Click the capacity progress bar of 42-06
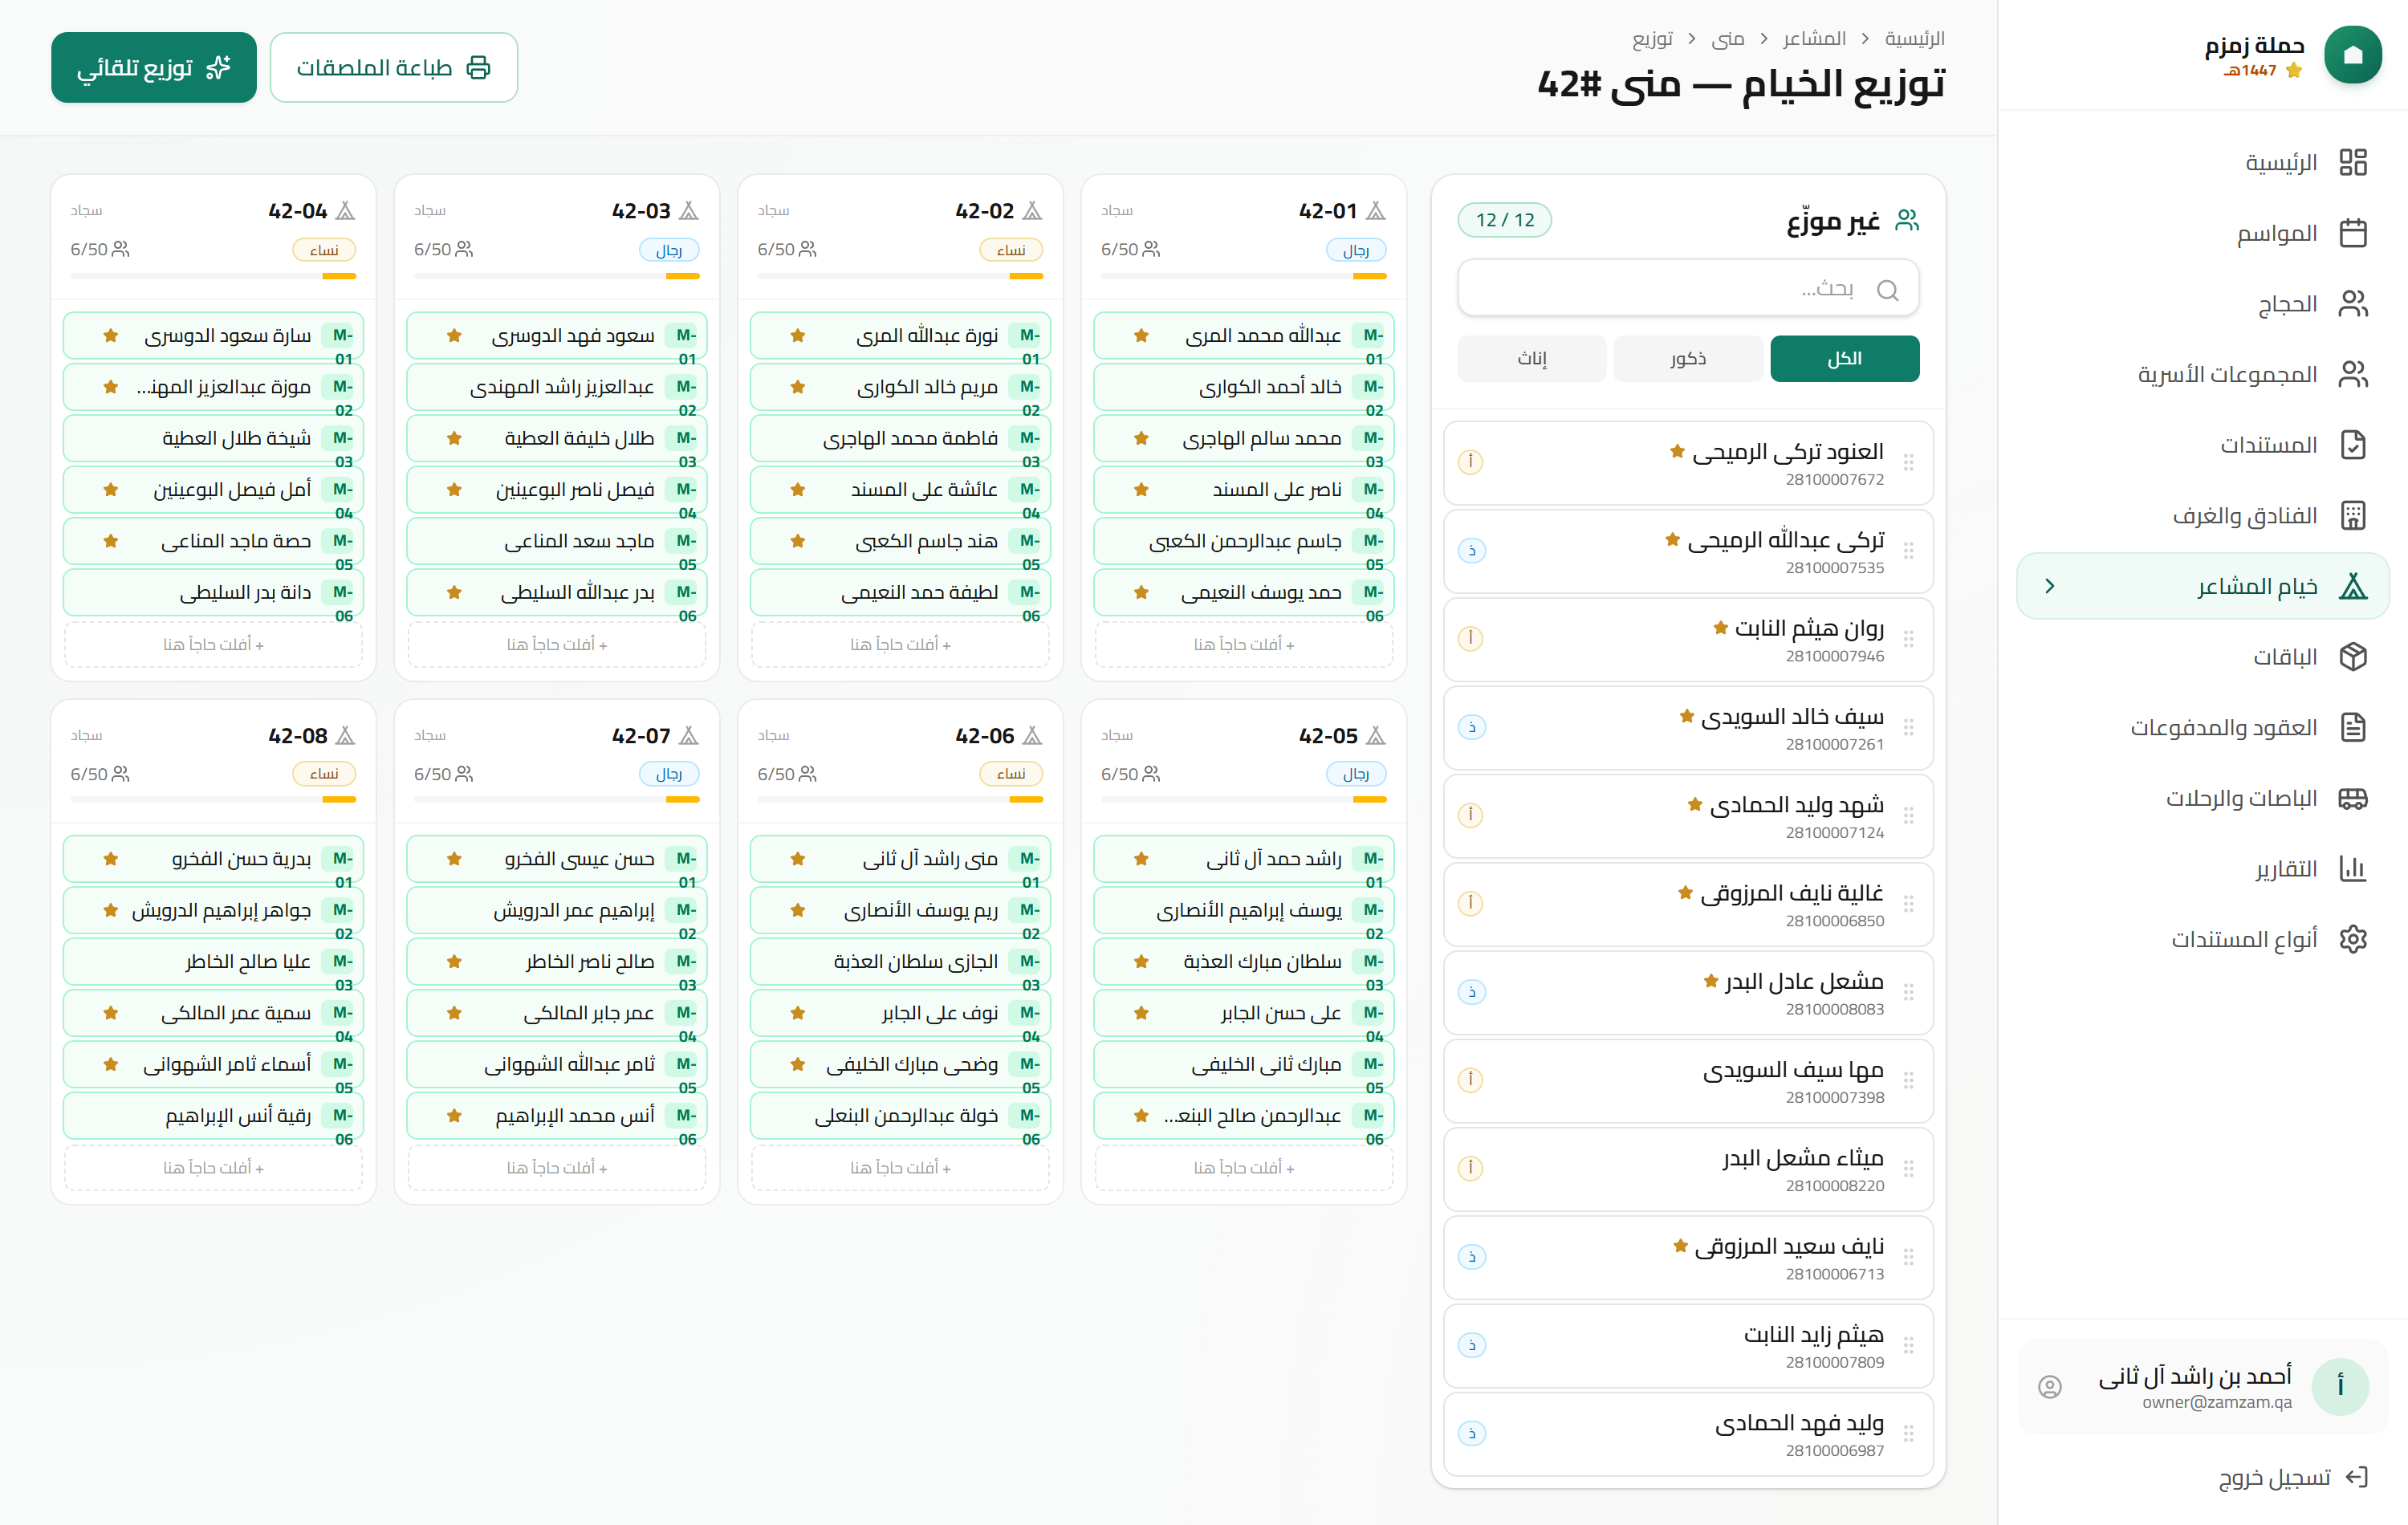The width and height of the screenshot is (2408, 1525). pos(900,800)
